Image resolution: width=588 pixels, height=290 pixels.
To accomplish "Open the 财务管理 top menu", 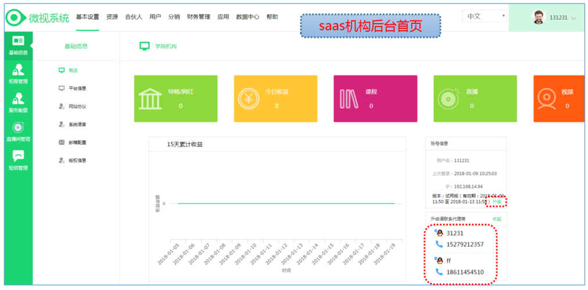I will [198, 17].
